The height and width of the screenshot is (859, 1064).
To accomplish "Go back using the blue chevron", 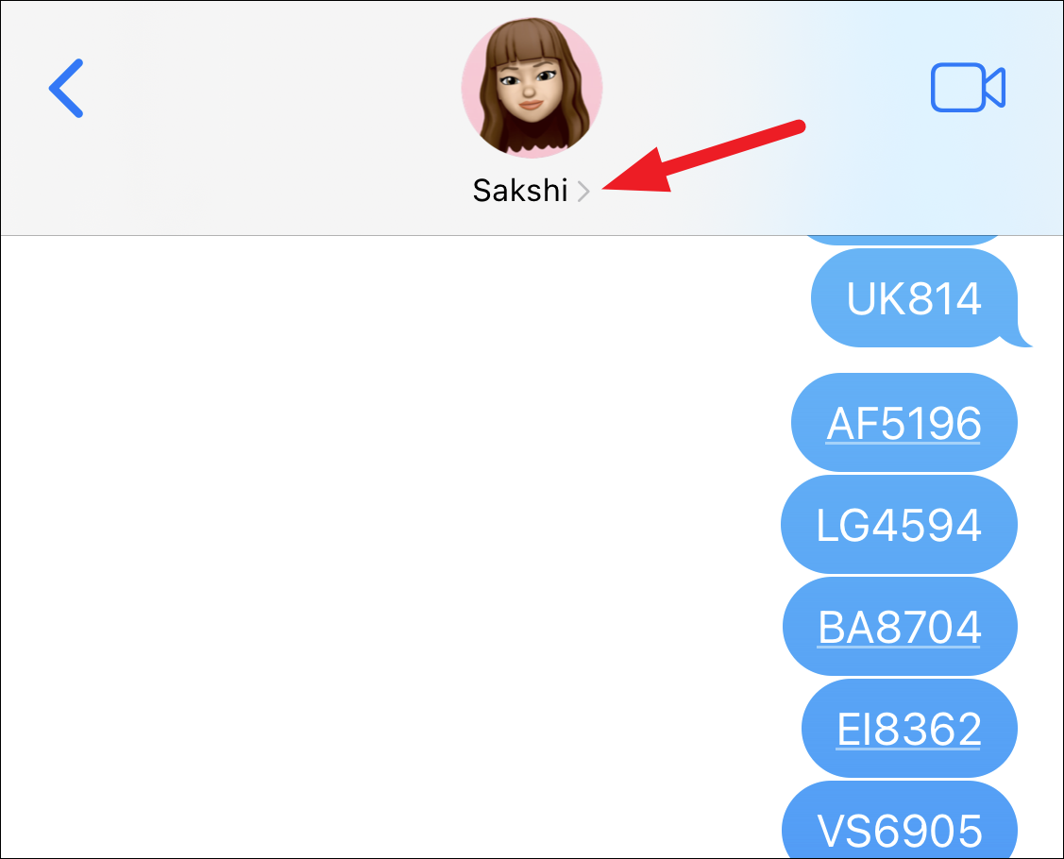I will pos(66,88).
